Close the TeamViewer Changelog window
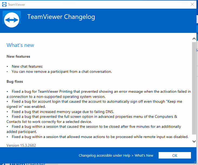The height and width of the screenshot is (165, 198). point(192,4)
